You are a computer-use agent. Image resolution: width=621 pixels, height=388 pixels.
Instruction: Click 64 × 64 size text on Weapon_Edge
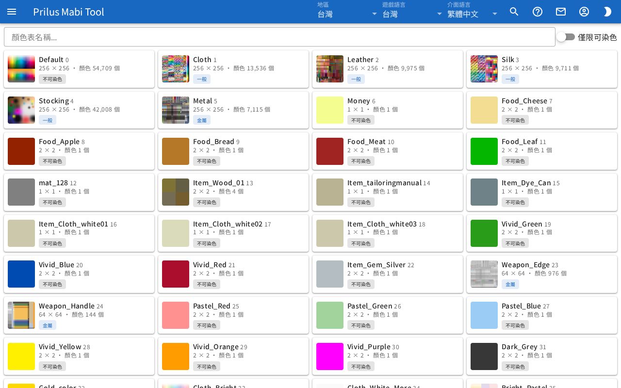[x=513, y=274]
